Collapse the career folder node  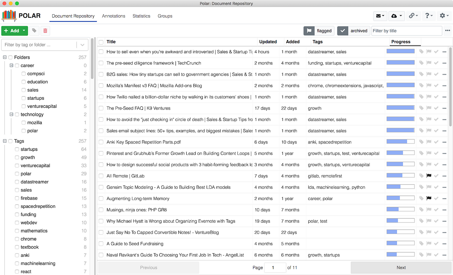(x=11, y=66)
